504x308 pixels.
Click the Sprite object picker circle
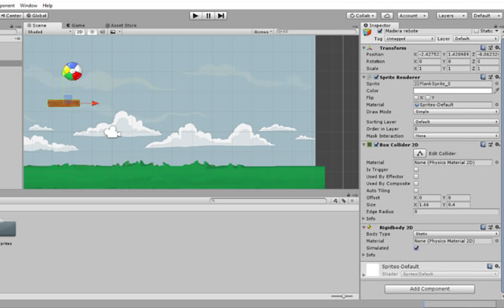[496, 84]
